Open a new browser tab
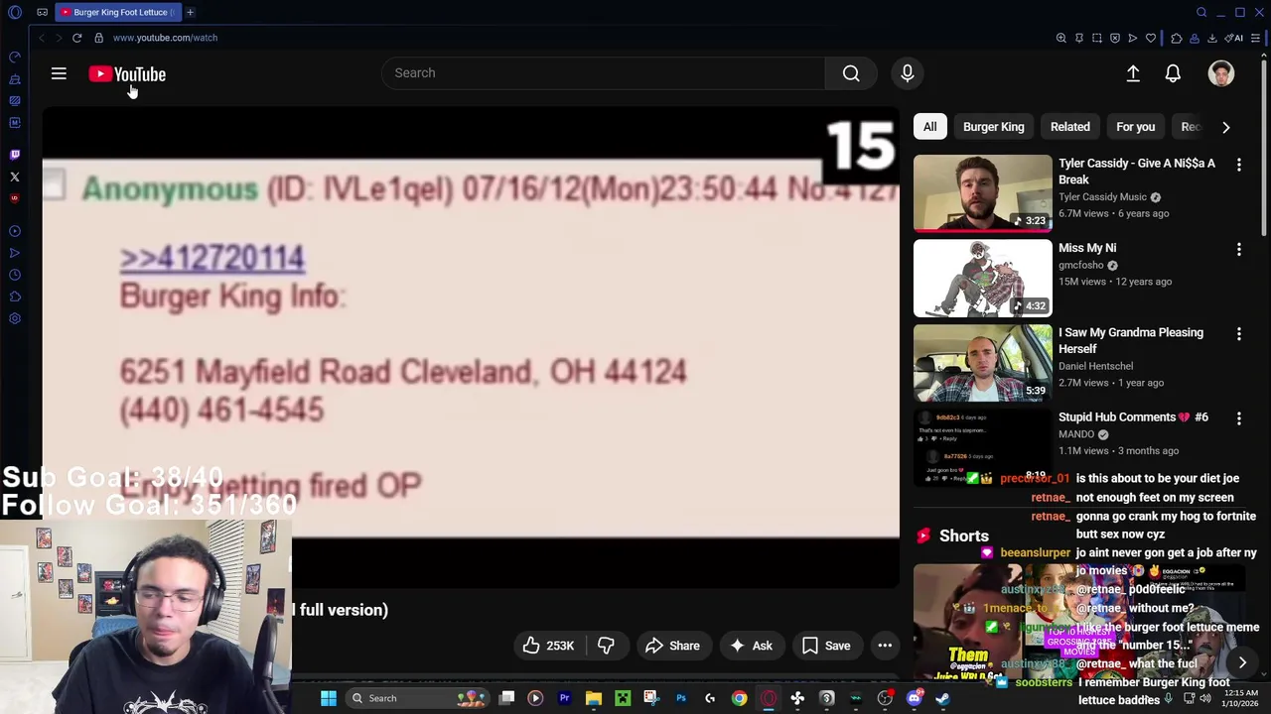The width and height of the screenshot is (1271, 714). 190,12
